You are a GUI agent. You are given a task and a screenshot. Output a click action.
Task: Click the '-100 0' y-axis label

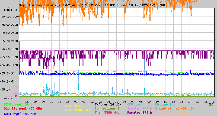pyautogui.click(x=8, y=98)
